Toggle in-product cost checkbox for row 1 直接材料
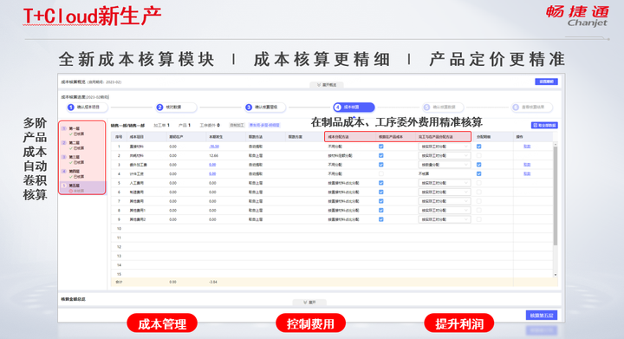The width and height of the screenshot is (624, 339). (380, 147)
